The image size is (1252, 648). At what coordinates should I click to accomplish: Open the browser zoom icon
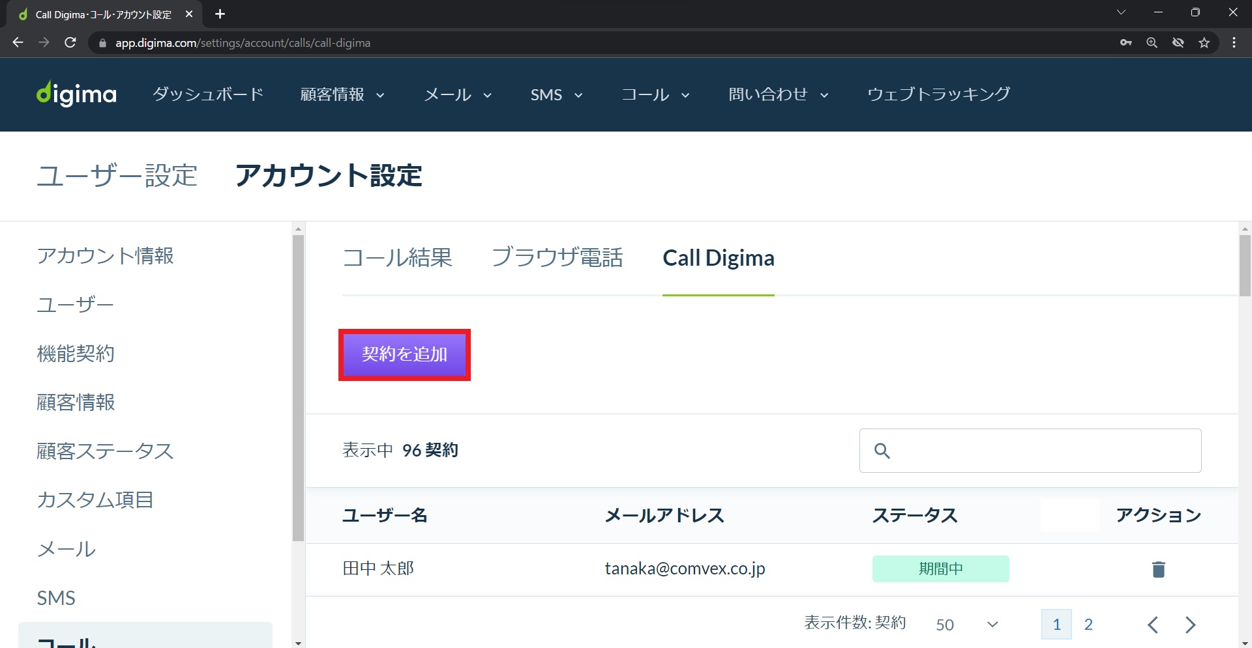(x=1152, y=42)
